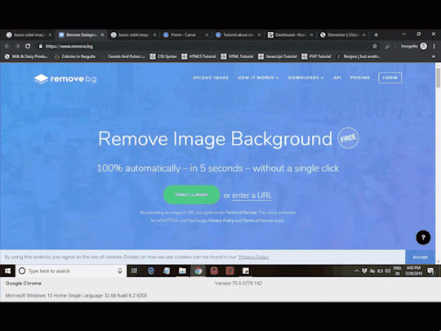The width and height of the screenshot is (441, 331).
Task: Open the key extension icon beside the star
Action: click(388, 47)
